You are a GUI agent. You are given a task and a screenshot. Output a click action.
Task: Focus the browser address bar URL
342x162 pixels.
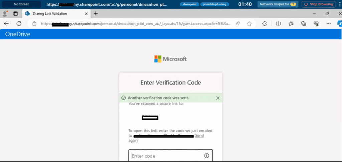(135, 24)
